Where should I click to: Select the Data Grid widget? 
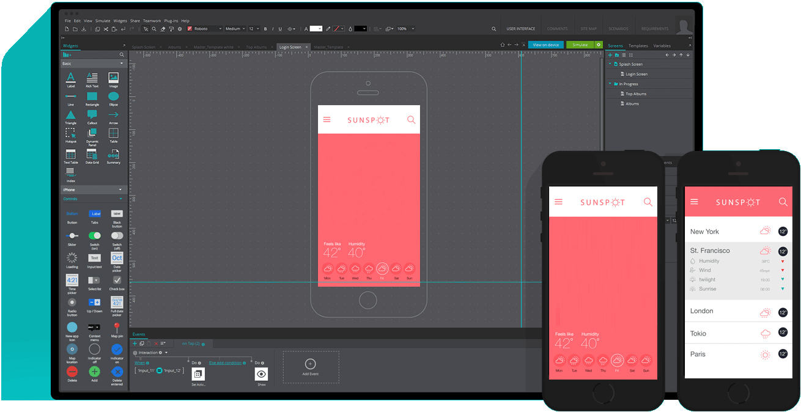[92, 154]
